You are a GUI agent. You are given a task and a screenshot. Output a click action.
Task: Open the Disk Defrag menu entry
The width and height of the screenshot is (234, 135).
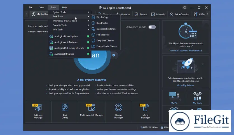point(105,17)
